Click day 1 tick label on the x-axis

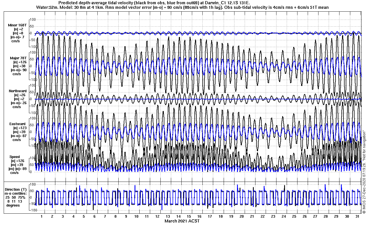[x=42, y=216]
